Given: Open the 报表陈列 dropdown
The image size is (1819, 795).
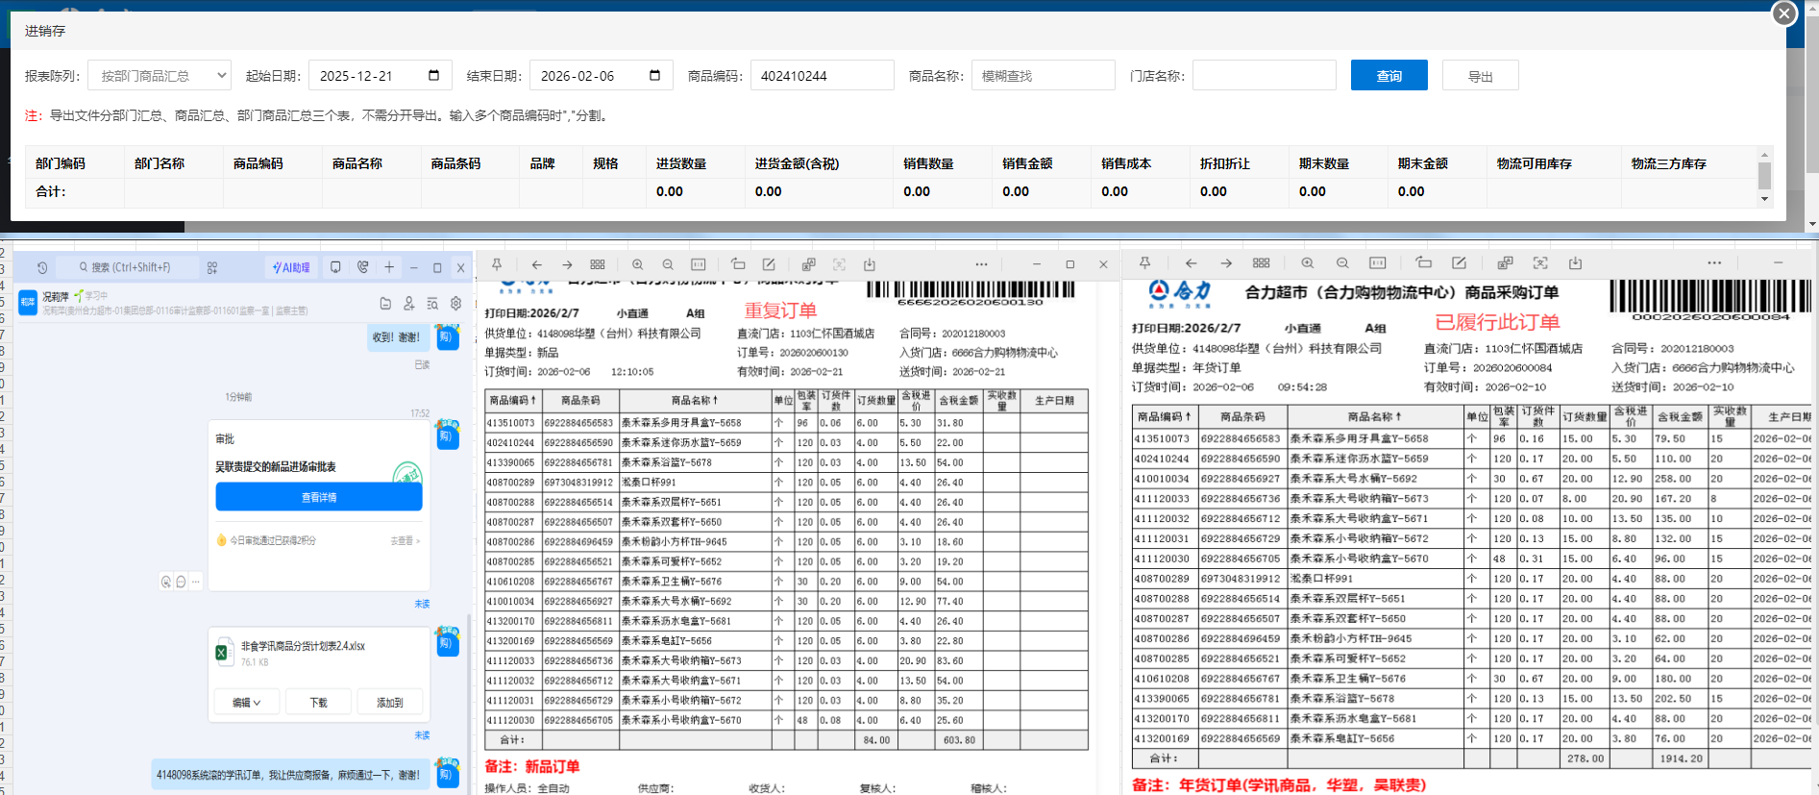Looking at the screenshot, I should (160, 75).
